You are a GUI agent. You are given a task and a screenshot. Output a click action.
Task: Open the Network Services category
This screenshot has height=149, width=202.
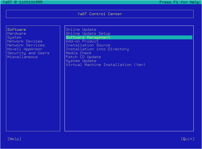(x=26, y=45)
